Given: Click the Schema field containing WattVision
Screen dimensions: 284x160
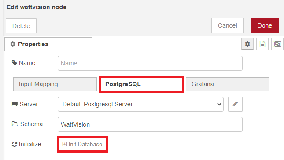Looking at the screenshot, I should click(x=150, y=124).
